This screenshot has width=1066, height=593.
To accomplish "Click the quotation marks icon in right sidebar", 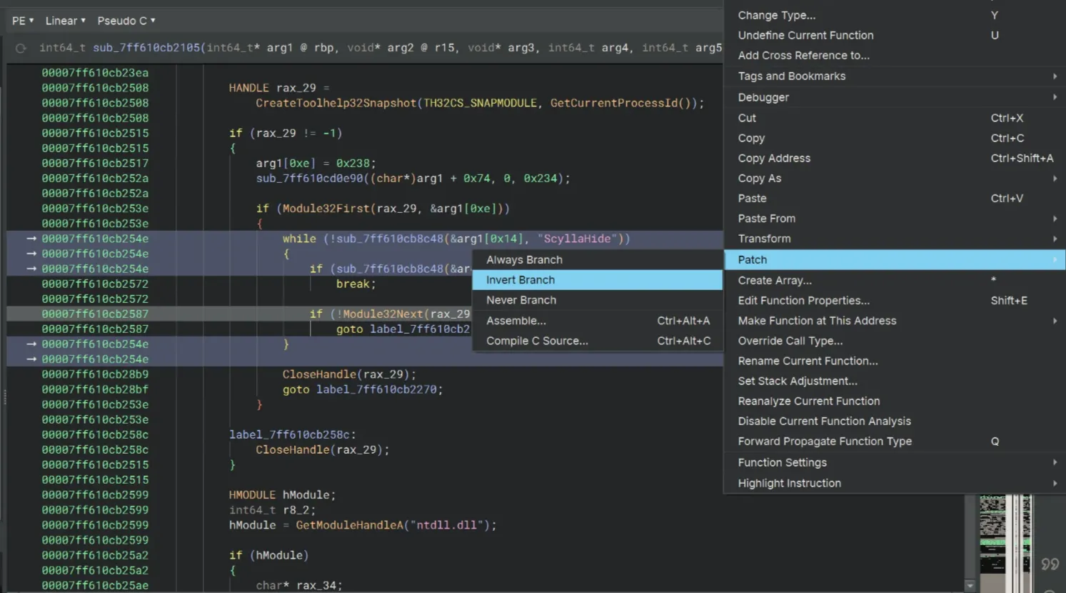I will coord(1050,564).
